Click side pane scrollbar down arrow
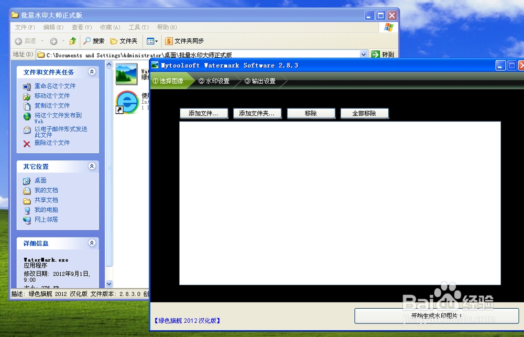 (x=109, y=284)
